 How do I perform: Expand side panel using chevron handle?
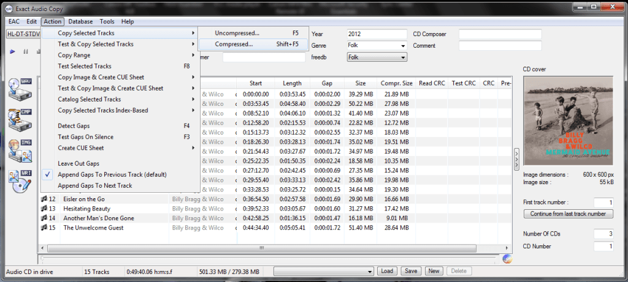(516, 159)
